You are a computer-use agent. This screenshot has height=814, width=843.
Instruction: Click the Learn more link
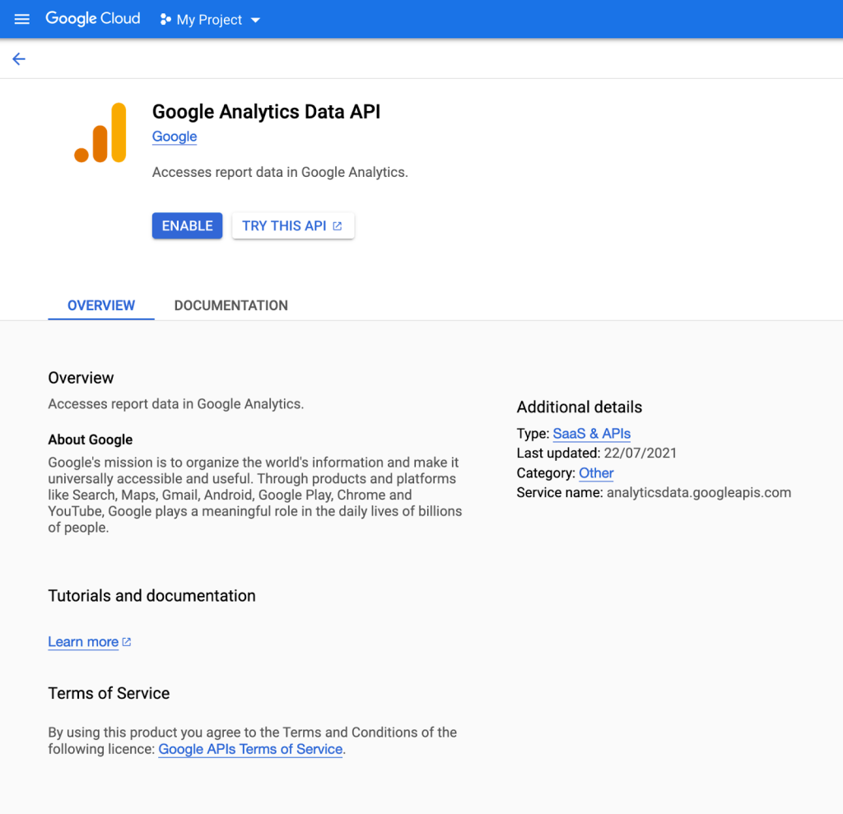coord(83,642)
